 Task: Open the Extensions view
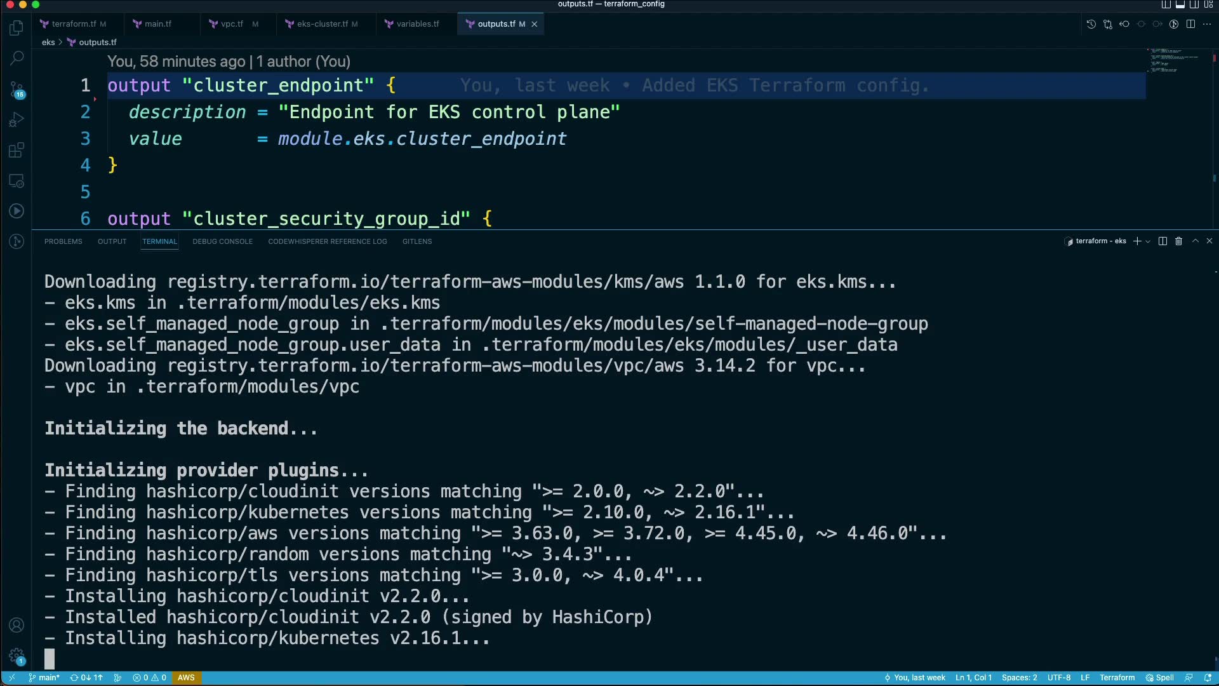pos(17,150)
